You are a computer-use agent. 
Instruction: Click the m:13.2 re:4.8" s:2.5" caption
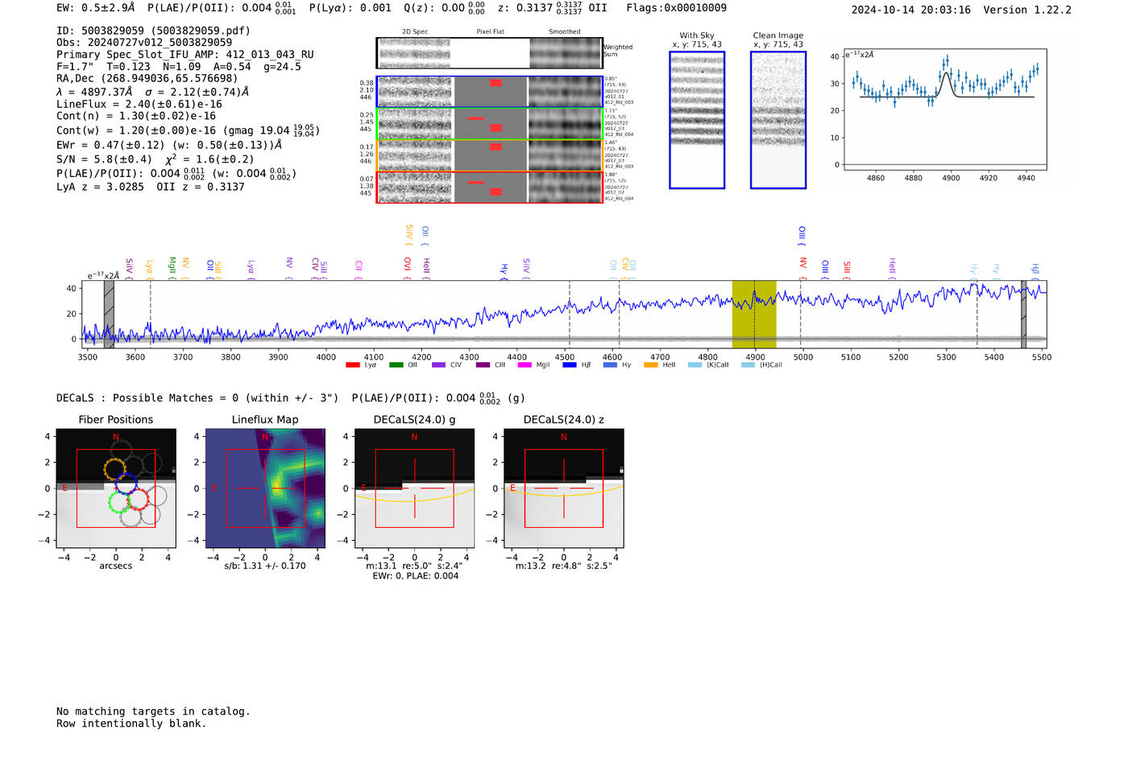[564, 566]
